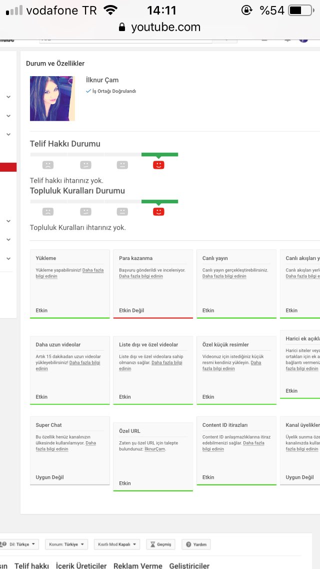Image resolution: width=320 pixels, height=569 pixels.
Task: Open Daha fazla bilgi edinin in Super Chat card
Action: click(x=66, y=446)
